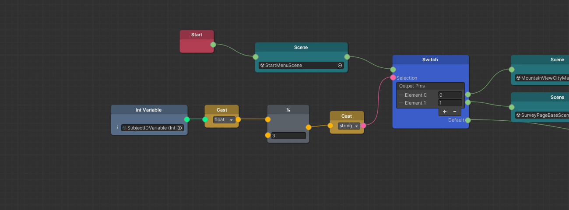Click the % node's output port

(309, 127)
